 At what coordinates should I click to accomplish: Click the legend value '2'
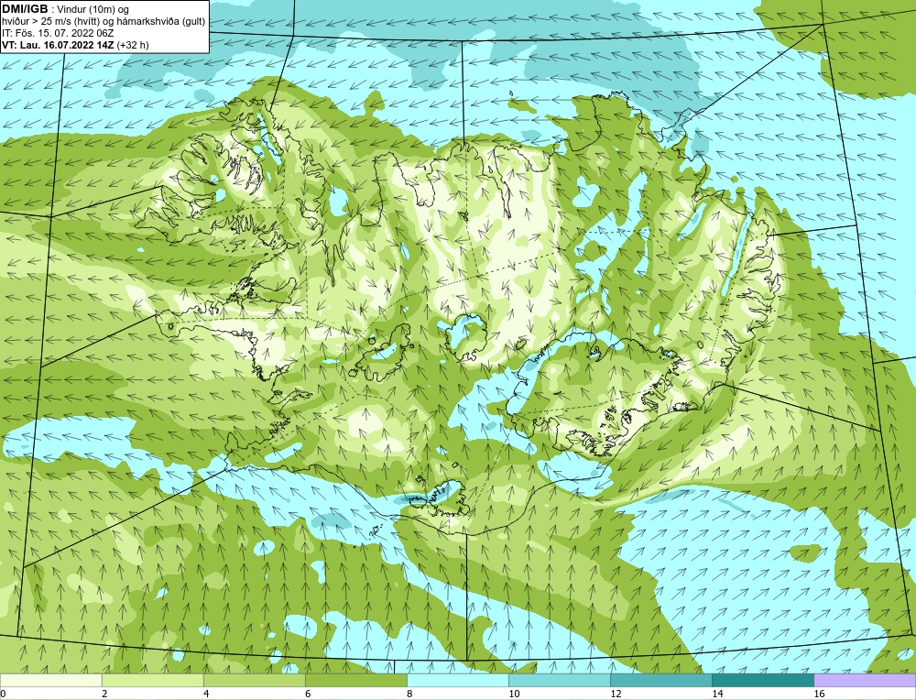[x=104, y=694]
